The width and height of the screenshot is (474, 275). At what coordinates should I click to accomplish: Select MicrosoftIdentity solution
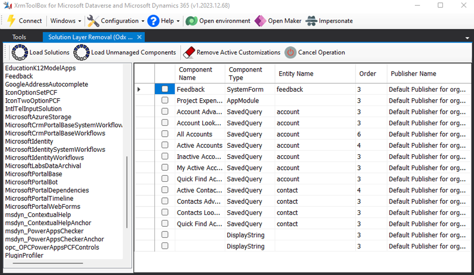pyautogui.click(x=29, y=141)
